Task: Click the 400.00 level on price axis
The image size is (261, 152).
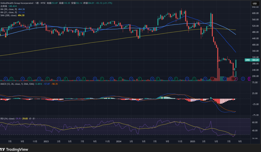Action: tap(255, 45)
